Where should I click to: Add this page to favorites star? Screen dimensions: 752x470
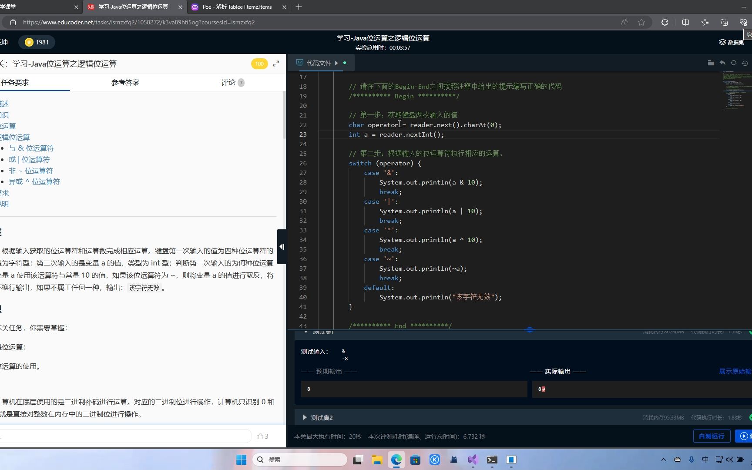pos(641,22)
